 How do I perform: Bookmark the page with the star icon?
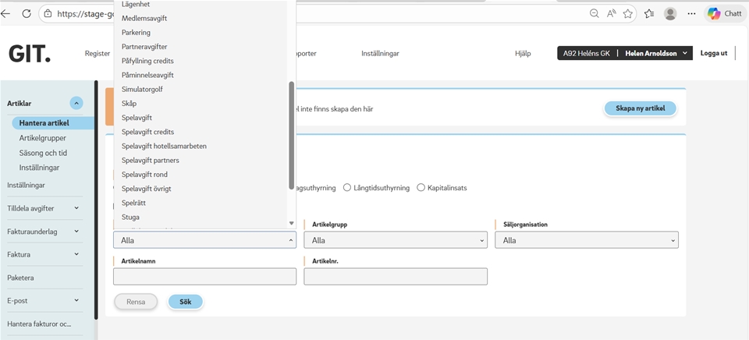pyautogui.click(x=628, y=13)
